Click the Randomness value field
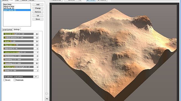The height and width of the screenshot is (101, 181). tap(36, 56)
